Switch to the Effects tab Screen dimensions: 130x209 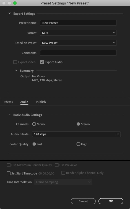pyautogui.click(x=8, y=102)
